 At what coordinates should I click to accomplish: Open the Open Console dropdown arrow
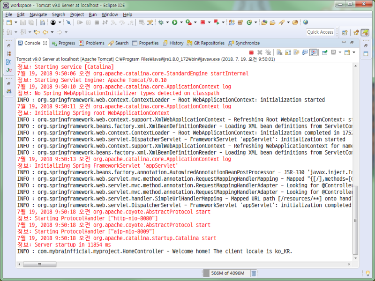point(354,52)
